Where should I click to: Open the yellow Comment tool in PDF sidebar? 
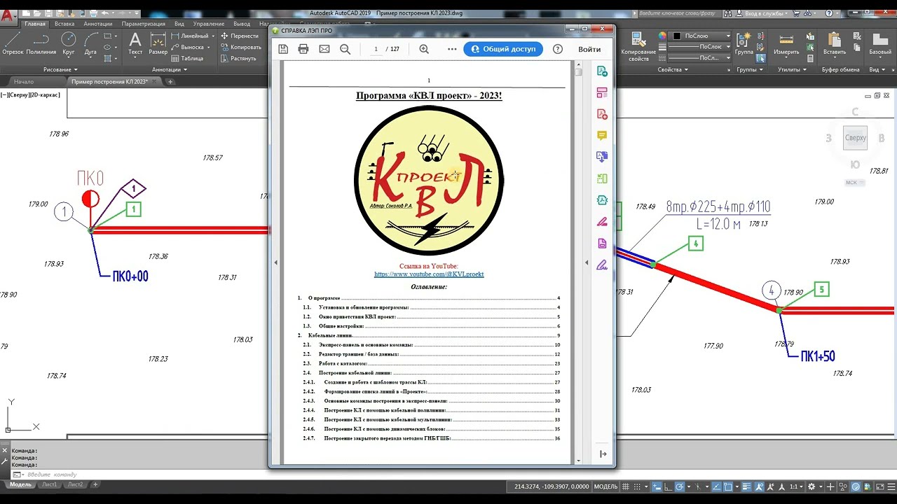602,136
